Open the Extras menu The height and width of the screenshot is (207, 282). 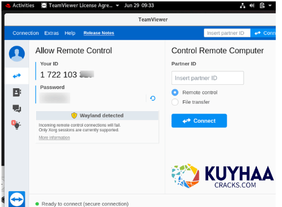click(x=52, y=33)
